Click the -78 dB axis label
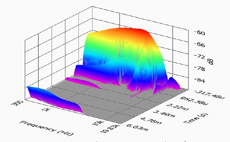This screenshot has height=142, width=230. point(199,68)
